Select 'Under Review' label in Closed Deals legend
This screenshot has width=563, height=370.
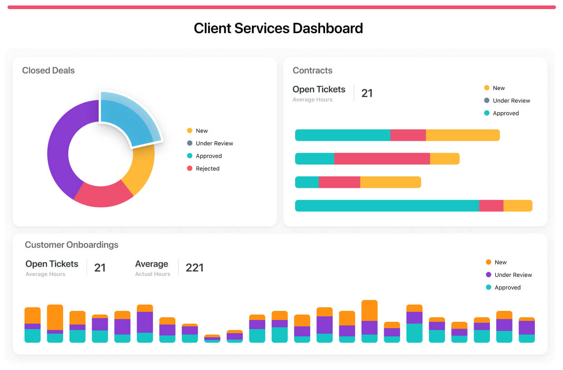point(214,143)
